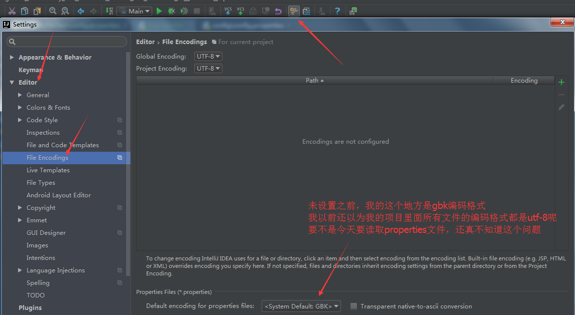
Task: Expand the General tree node
Action: click(x=20, y=95)
